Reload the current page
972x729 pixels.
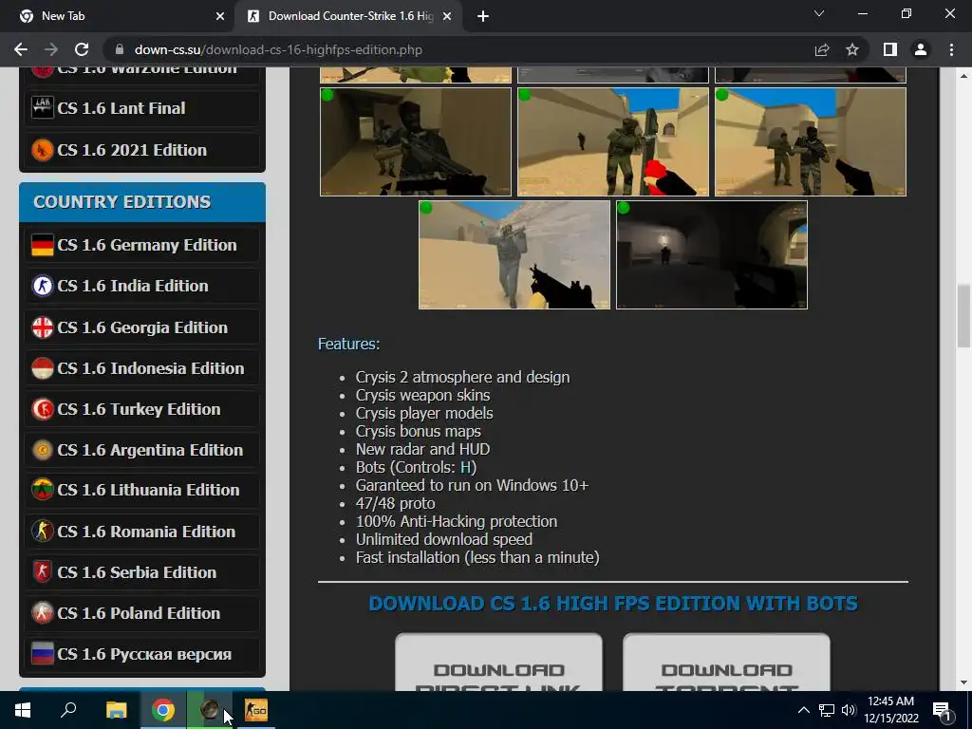coord(82,49)
